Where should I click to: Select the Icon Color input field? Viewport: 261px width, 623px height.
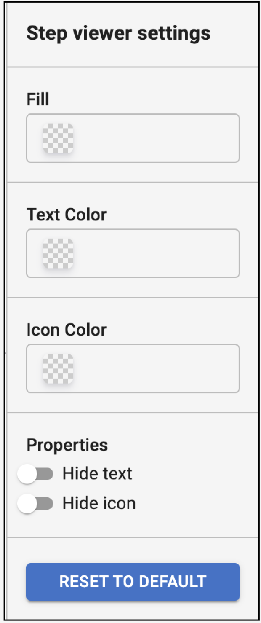[156, 368]
